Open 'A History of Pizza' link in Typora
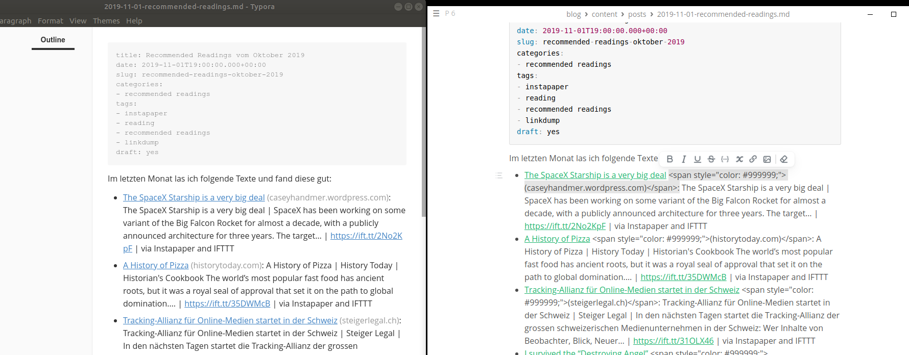 coord(156,266)
